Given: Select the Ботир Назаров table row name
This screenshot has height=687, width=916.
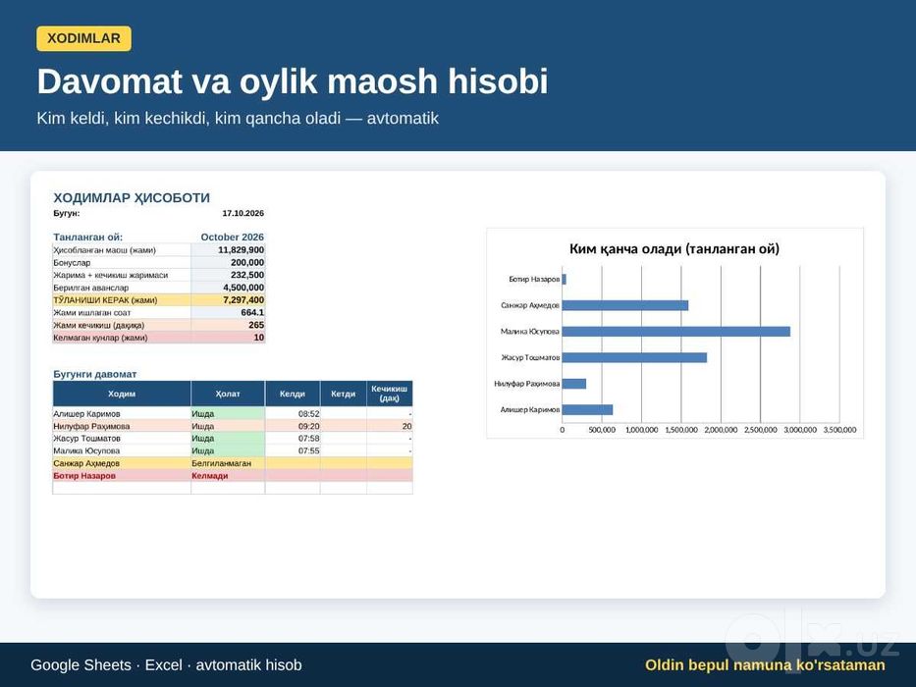Looking at the screenshot, I should tap(84, 476).
